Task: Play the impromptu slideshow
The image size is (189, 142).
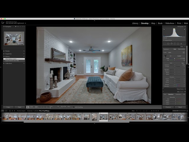Action: tap(47, 107)
